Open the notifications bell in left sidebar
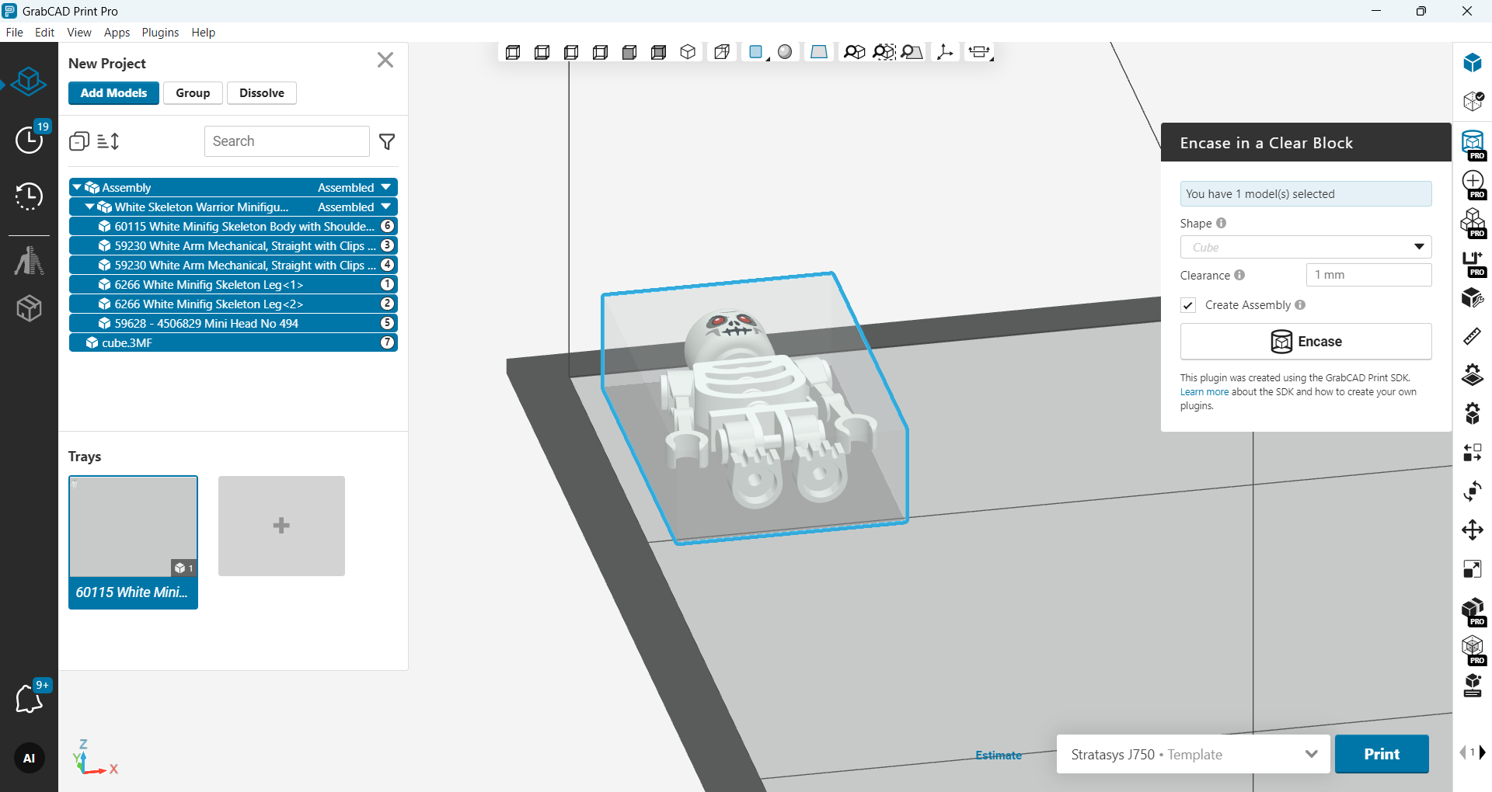Image resolution: width=1492 pixels, height=792 pixels. pos(30,698)
